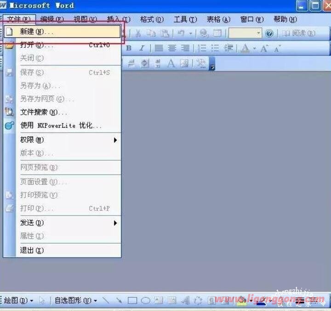Click the grow font size icon
The width and height of the screenshot is (331, 311).
click(x=264, y=48)
